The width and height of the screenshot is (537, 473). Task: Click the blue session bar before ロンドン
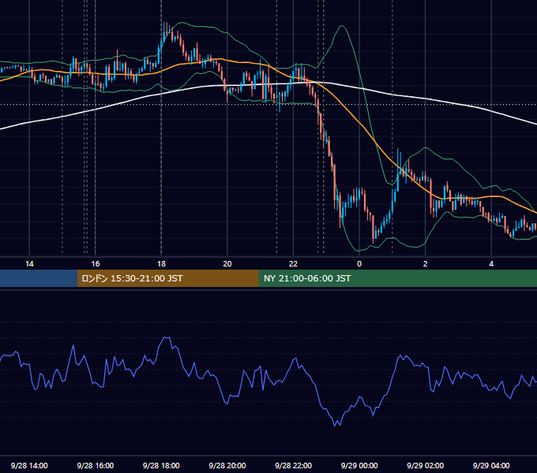pyautogui.click(x=39, y=278)
